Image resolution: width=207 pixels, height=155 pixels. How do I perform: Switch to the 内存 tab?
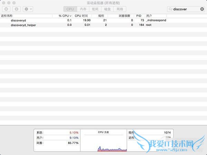pos(83,9)
